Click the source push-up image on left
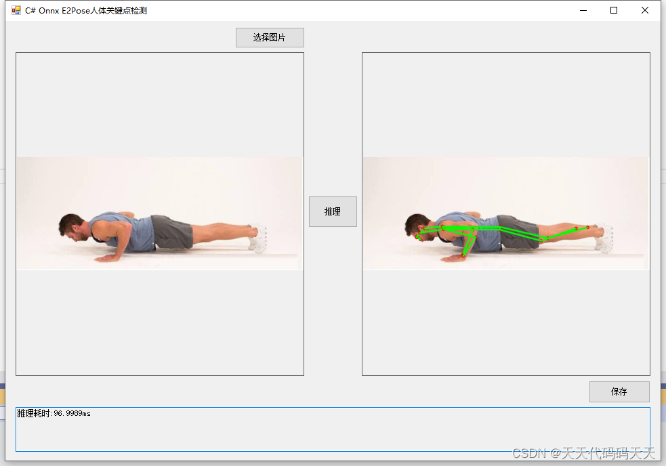 point(160,213)
